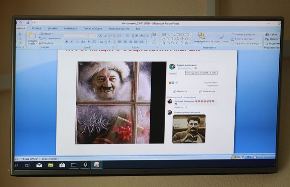Image resolution: width=290 pixels, height=187 pixels.
Task: Click the PowerPoint icon in the taskbar
Action: [97, 165]
